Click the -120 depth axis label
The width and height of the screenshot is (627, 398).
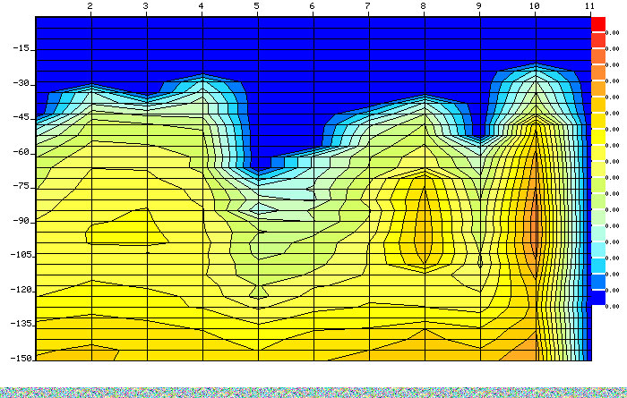(21, 290)
